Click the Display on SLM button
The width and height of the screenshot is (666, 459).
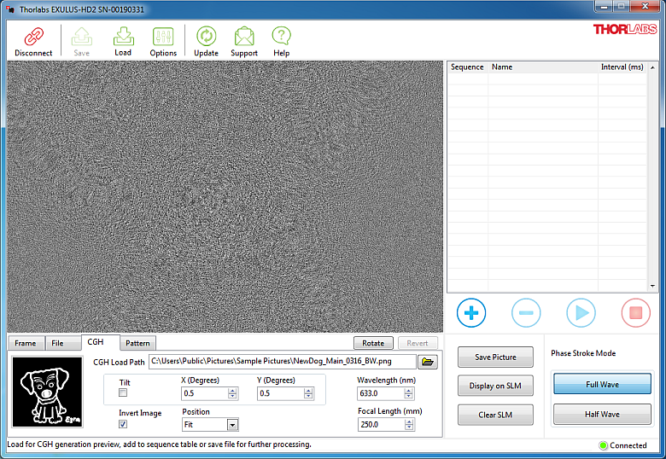[x=495, y=386]
